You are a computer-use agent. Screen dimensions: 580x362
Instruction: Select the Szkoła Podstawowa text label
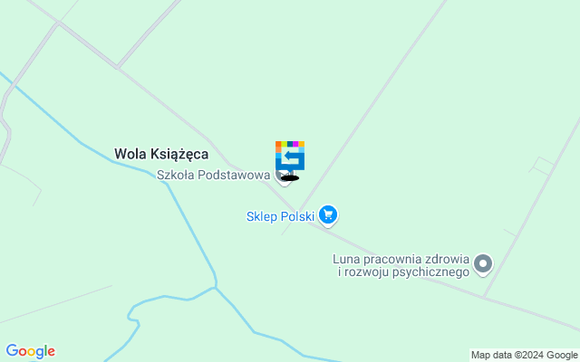[214, 175]
